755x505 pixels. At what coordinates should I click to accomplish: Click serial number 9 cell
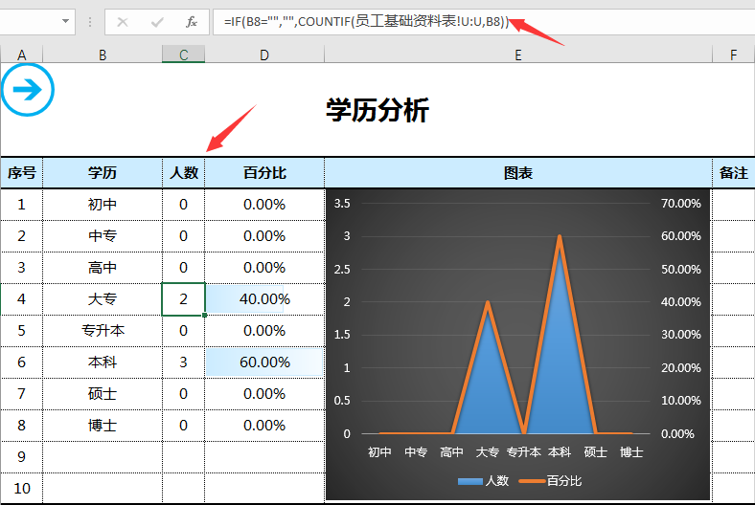[22, 457]
